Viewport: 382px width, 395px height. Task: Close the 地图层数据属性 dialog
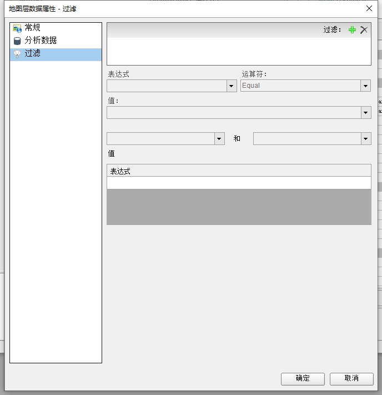(x=369, y=8)
